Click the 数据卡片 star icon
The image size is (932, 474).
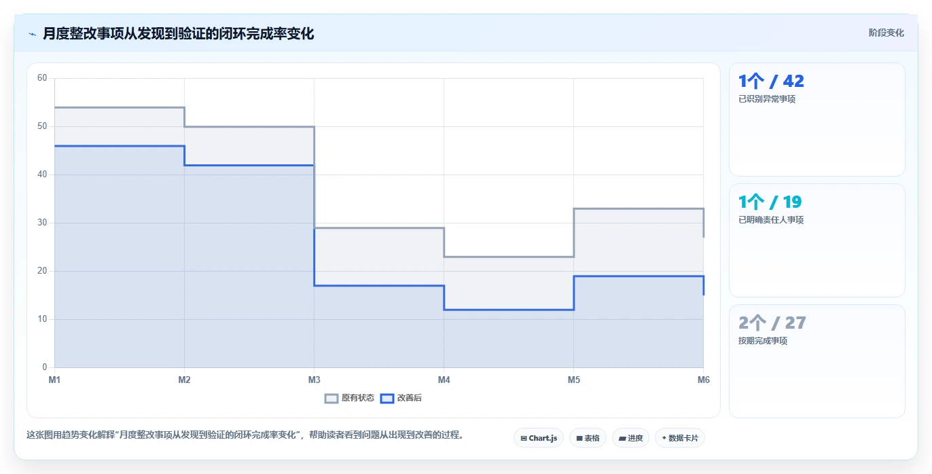(x=664, y=438)
